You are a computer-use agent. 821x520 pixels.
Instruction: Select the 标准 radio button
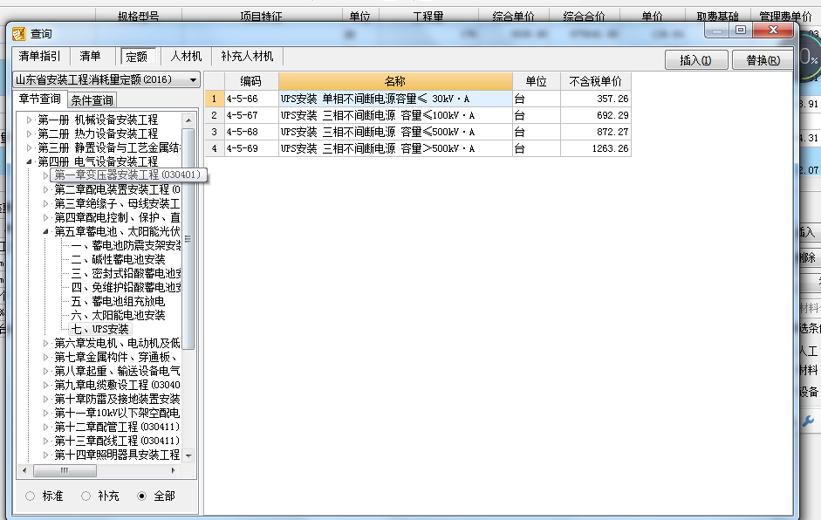click(31, 496)
